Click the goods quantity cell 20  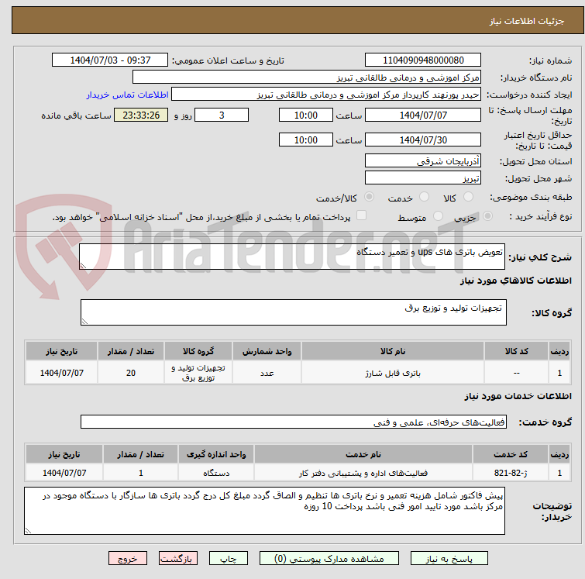(131, 373)
